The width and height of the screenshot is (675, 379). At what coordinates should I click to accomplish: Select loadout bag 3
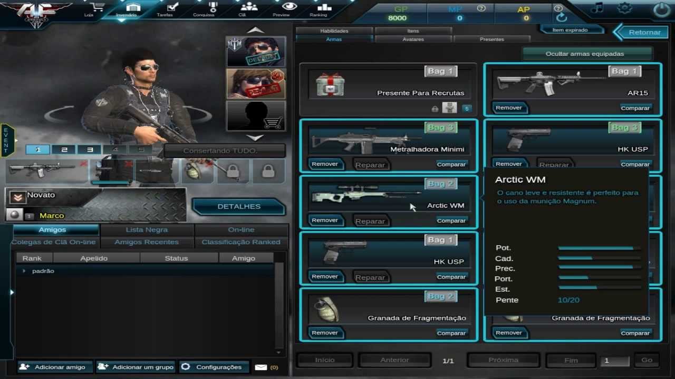(x=90, y=149)
